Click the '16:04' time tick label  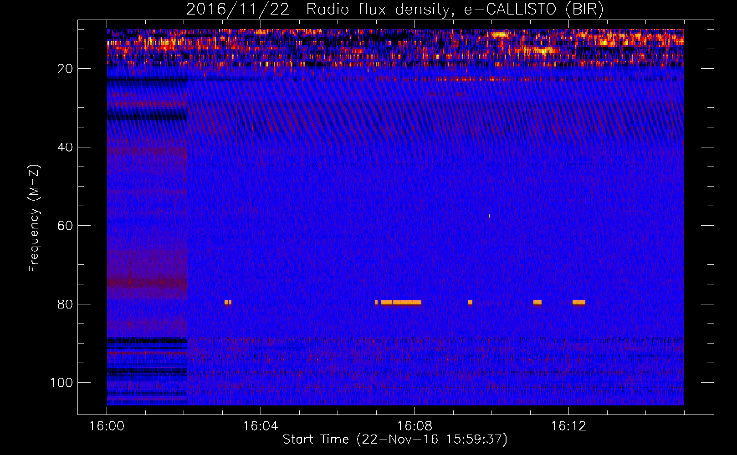coord(261,426)
